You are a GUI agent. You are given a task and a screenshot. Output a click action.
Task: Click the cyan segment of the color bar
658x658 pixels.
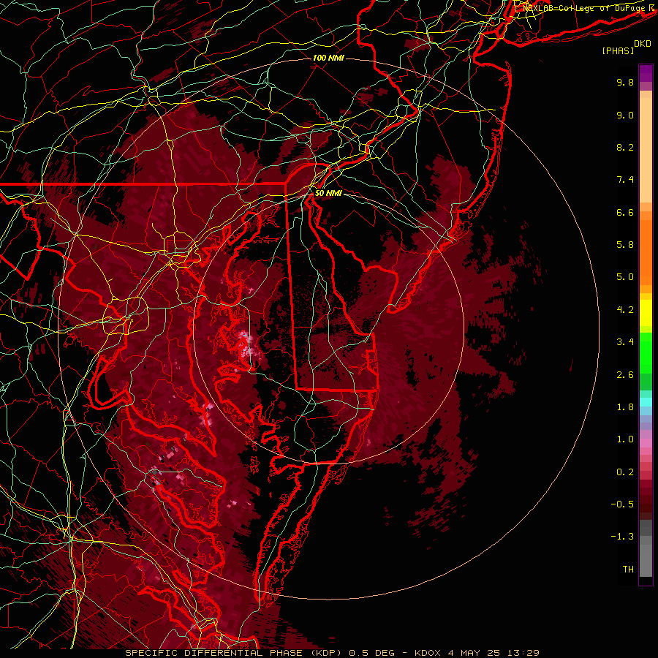646,402
